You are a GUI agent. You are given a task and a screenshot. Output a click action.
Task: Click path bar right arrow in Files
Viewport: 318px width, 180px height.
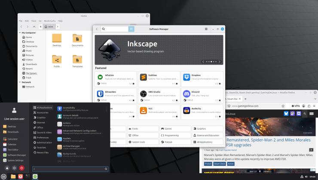coord(58,27)
